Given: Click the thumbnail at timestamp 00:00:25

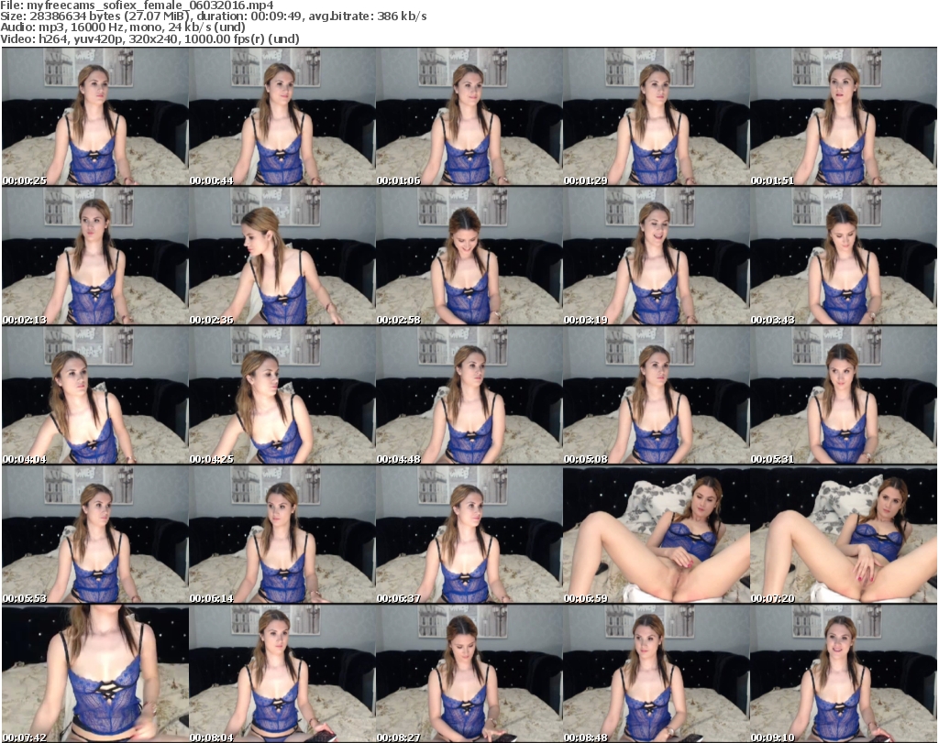Looking at the screenshot, I should [94, 117].
